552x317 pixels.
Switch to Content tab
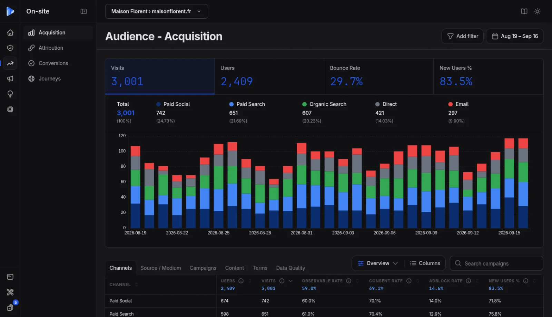point(235,268)
